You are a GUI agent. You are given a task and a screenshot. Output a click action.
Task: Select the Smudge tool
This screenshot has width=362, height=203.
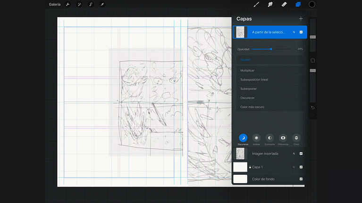270,5
